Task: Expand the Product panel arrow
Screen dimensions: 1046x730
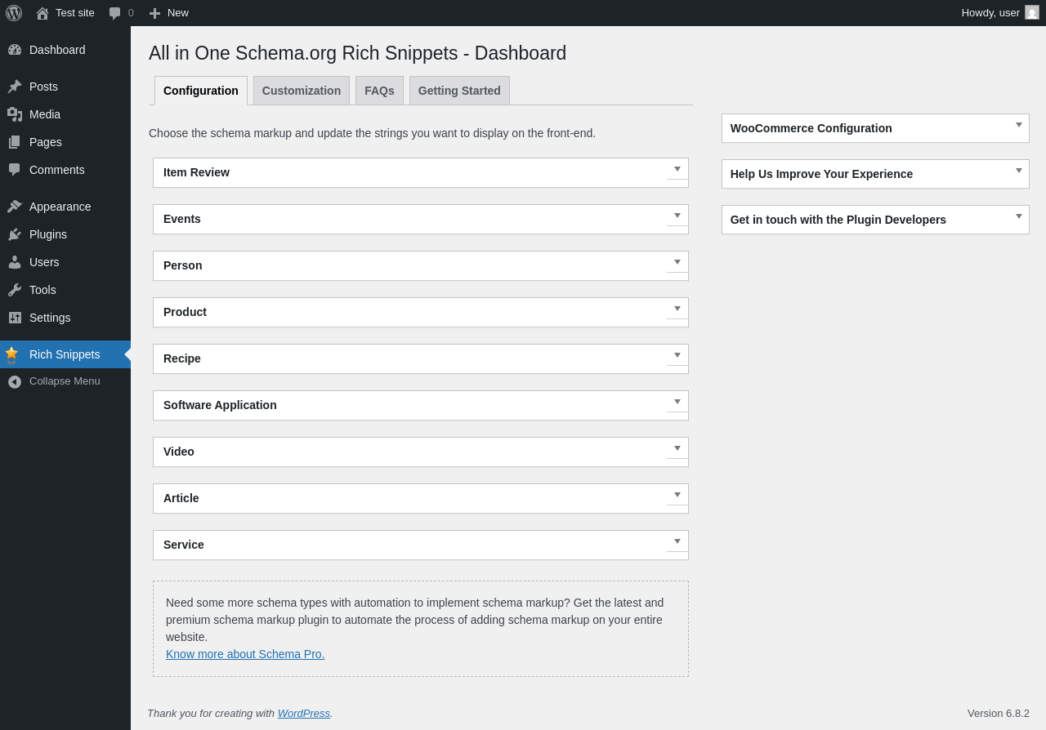Action: (677, 309)
